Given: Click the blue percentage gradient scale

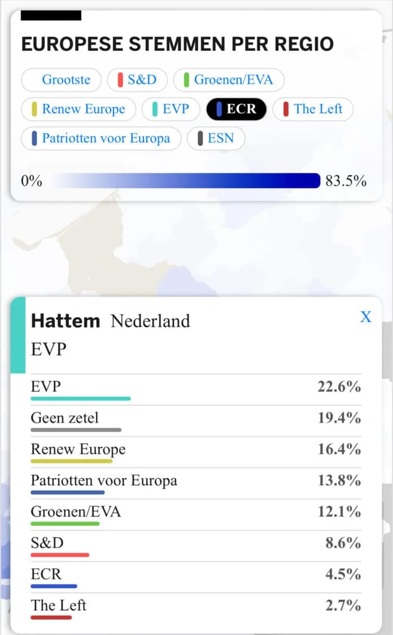Looking at the screenshot, I should (182, 181).
